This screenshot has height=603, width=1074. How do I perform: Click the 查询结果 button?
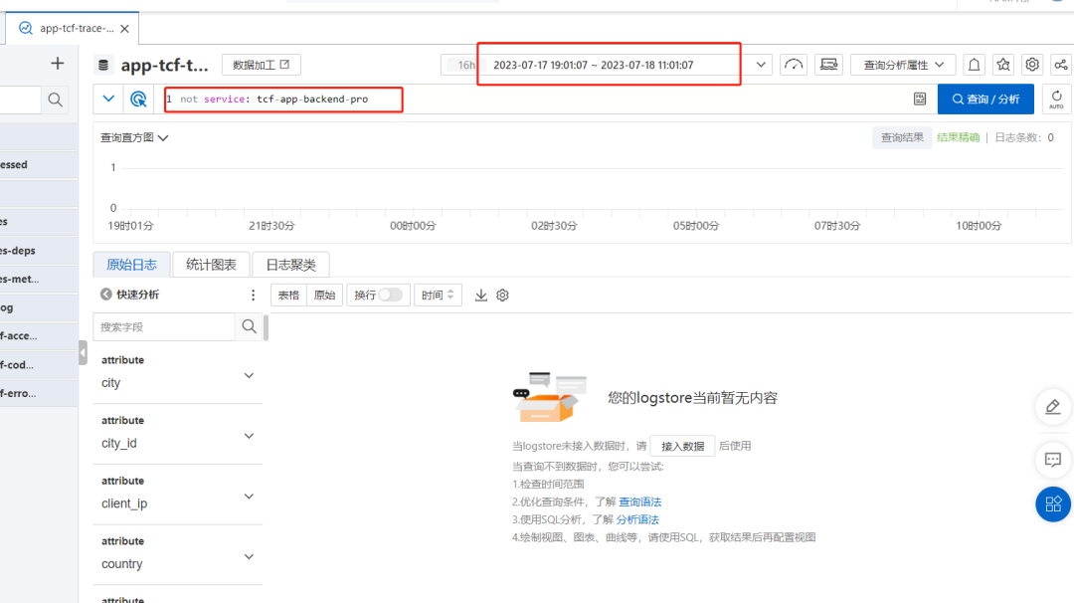tap(902, 137)
